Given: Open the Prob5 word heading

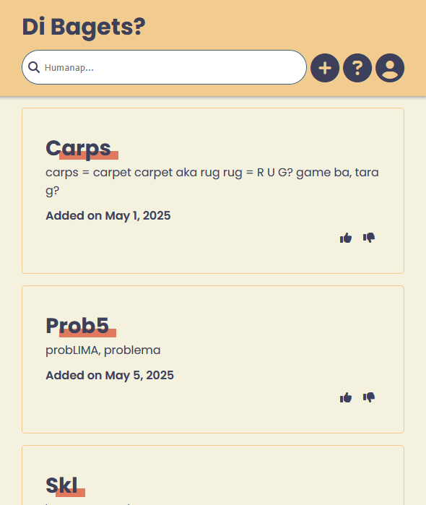Looking at the screenshot, I should pos(77,326).
